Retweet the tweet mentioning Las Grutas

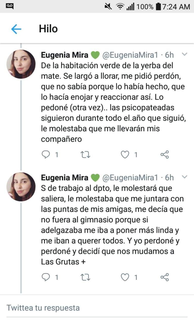coord(85,278)
